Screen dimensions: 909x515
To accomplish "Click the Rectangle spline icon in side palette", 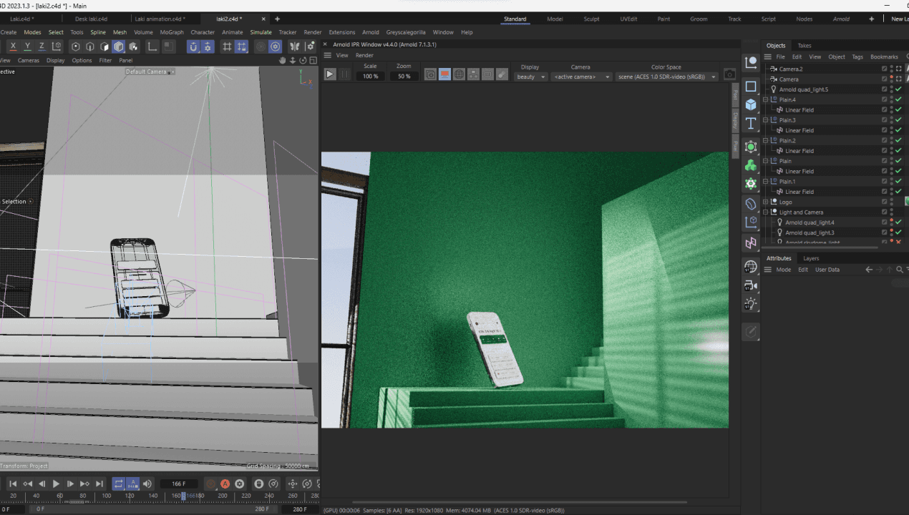I will [750, 87].
